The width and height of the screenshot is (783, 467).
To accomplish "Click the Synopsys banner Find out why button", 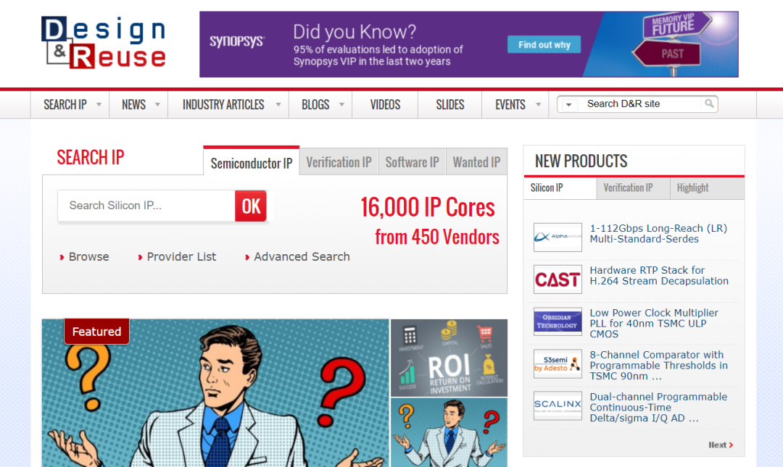I will pyautogui.click(x=544, y=44).
